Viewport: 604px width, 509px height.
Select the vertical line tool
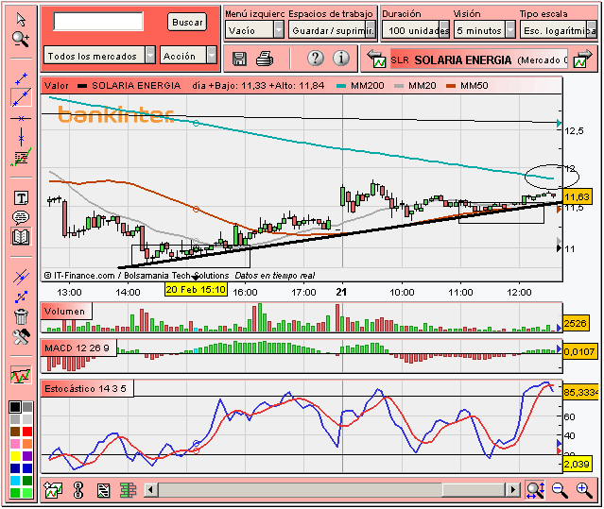tap(21, 137)
